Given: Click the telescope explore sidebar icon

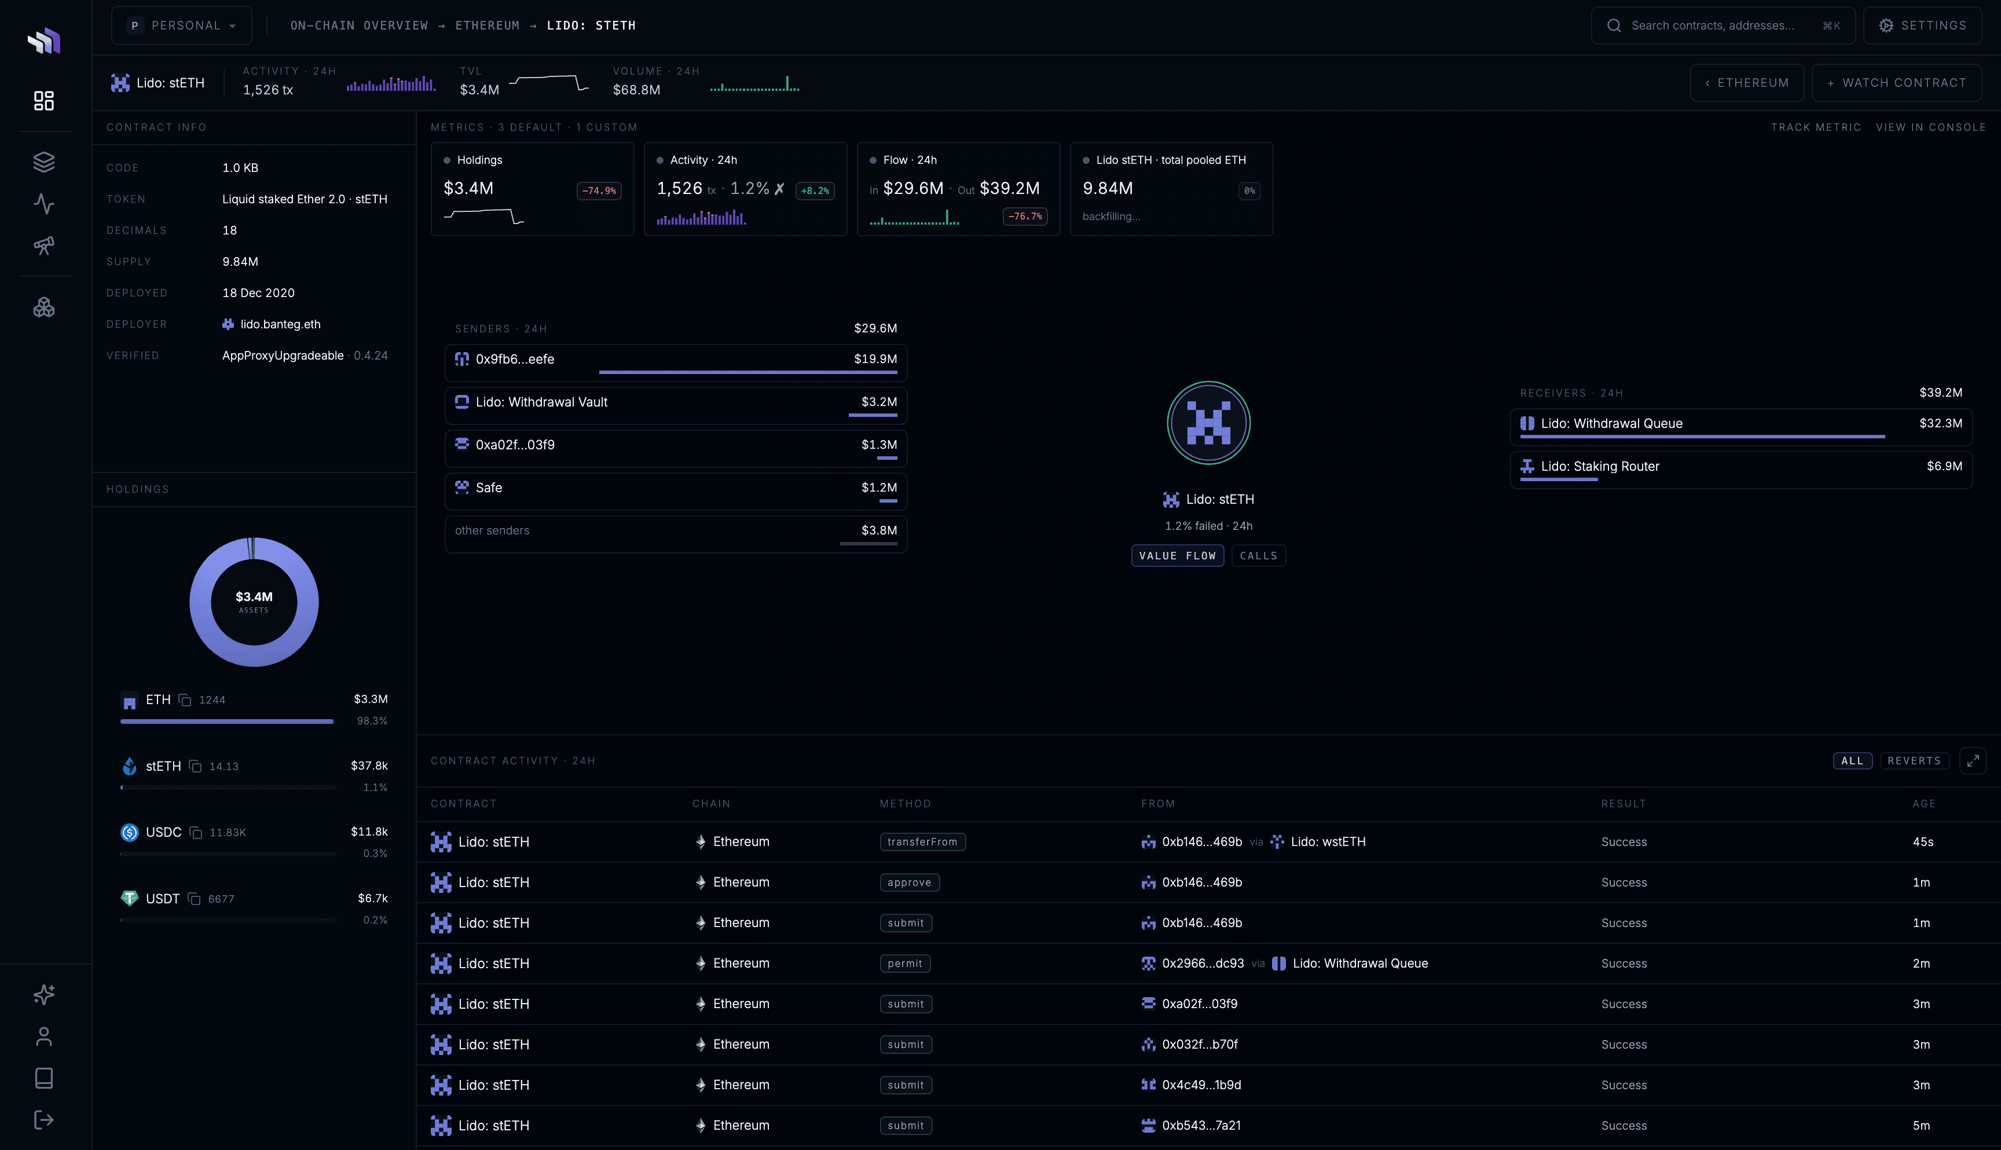Looking at the screenshot, I should (x=44, y=246).
